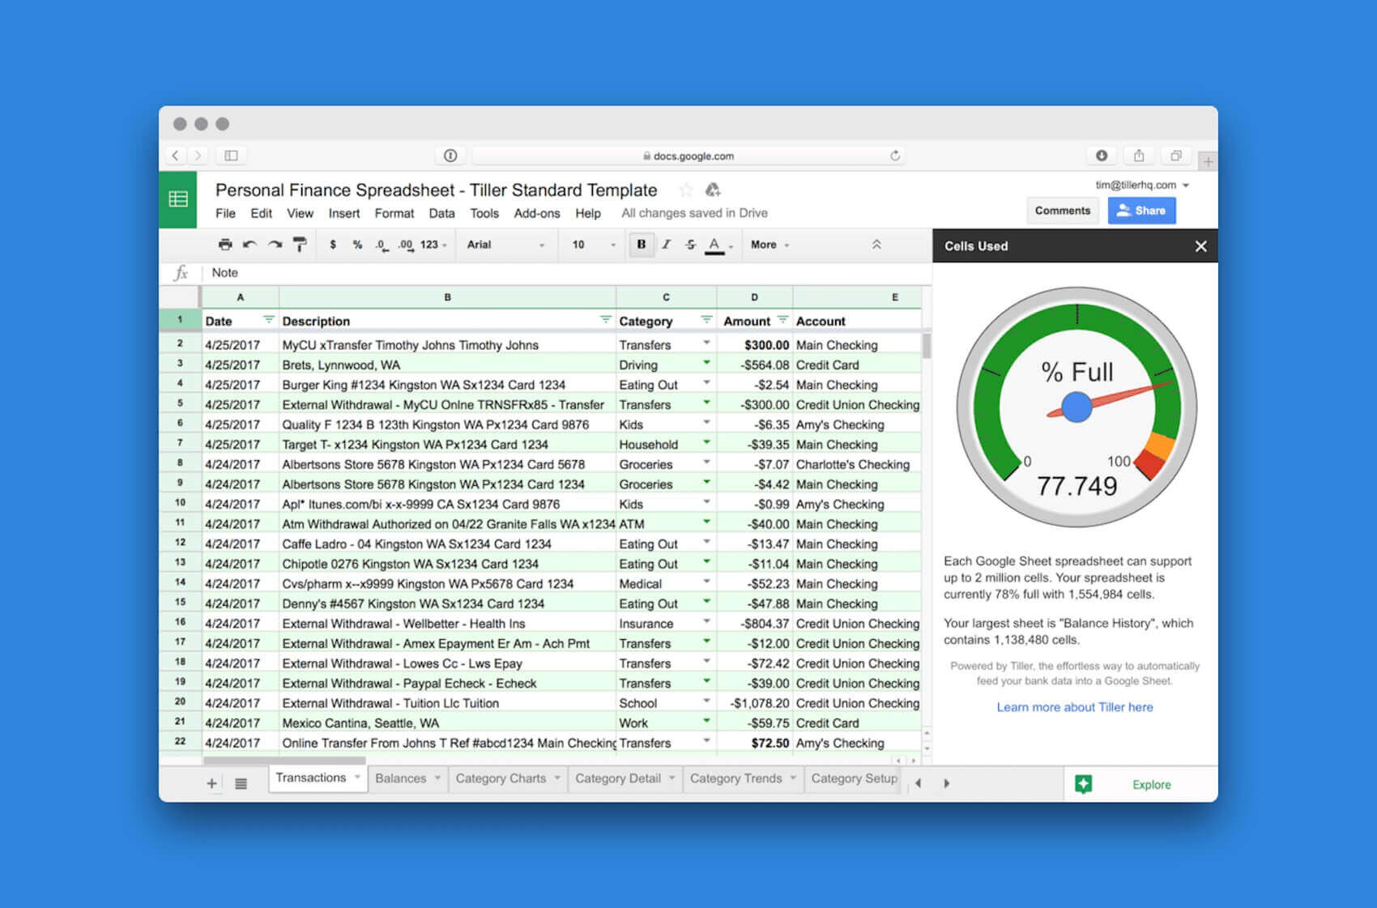Toggle strikethrough formatting
The image size is (1377, 908).
pyautogui.click(x=690, y=245)
